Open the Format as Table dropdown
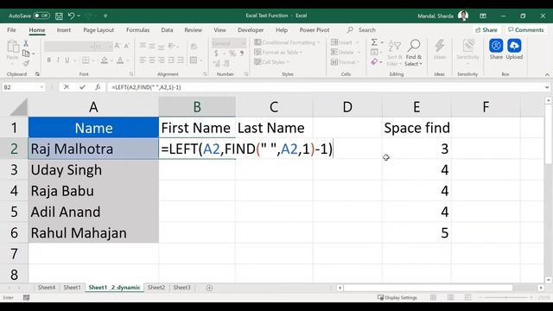This screenshot has width=553, height=311. coord(278,52)
